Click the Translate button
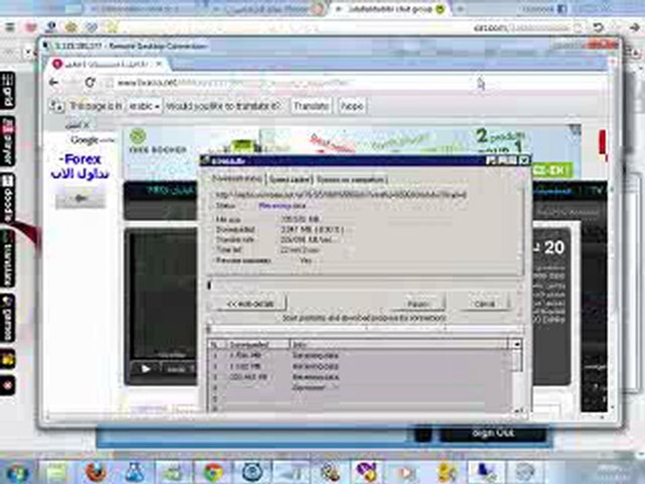The height and width of the screenshot is (484, 645). (x=311, y=106)
